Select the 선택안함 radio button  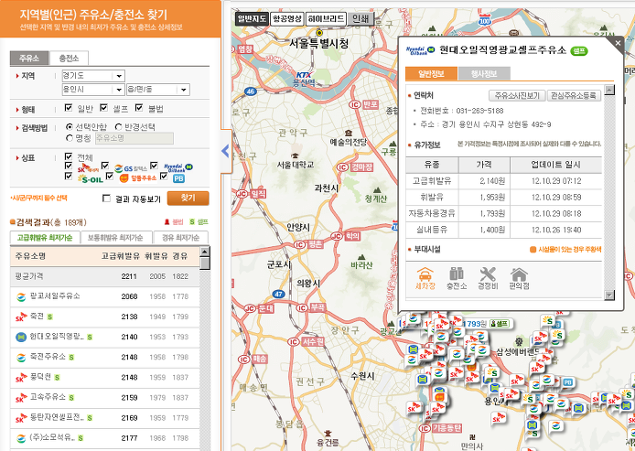click(x=70, y=127)
